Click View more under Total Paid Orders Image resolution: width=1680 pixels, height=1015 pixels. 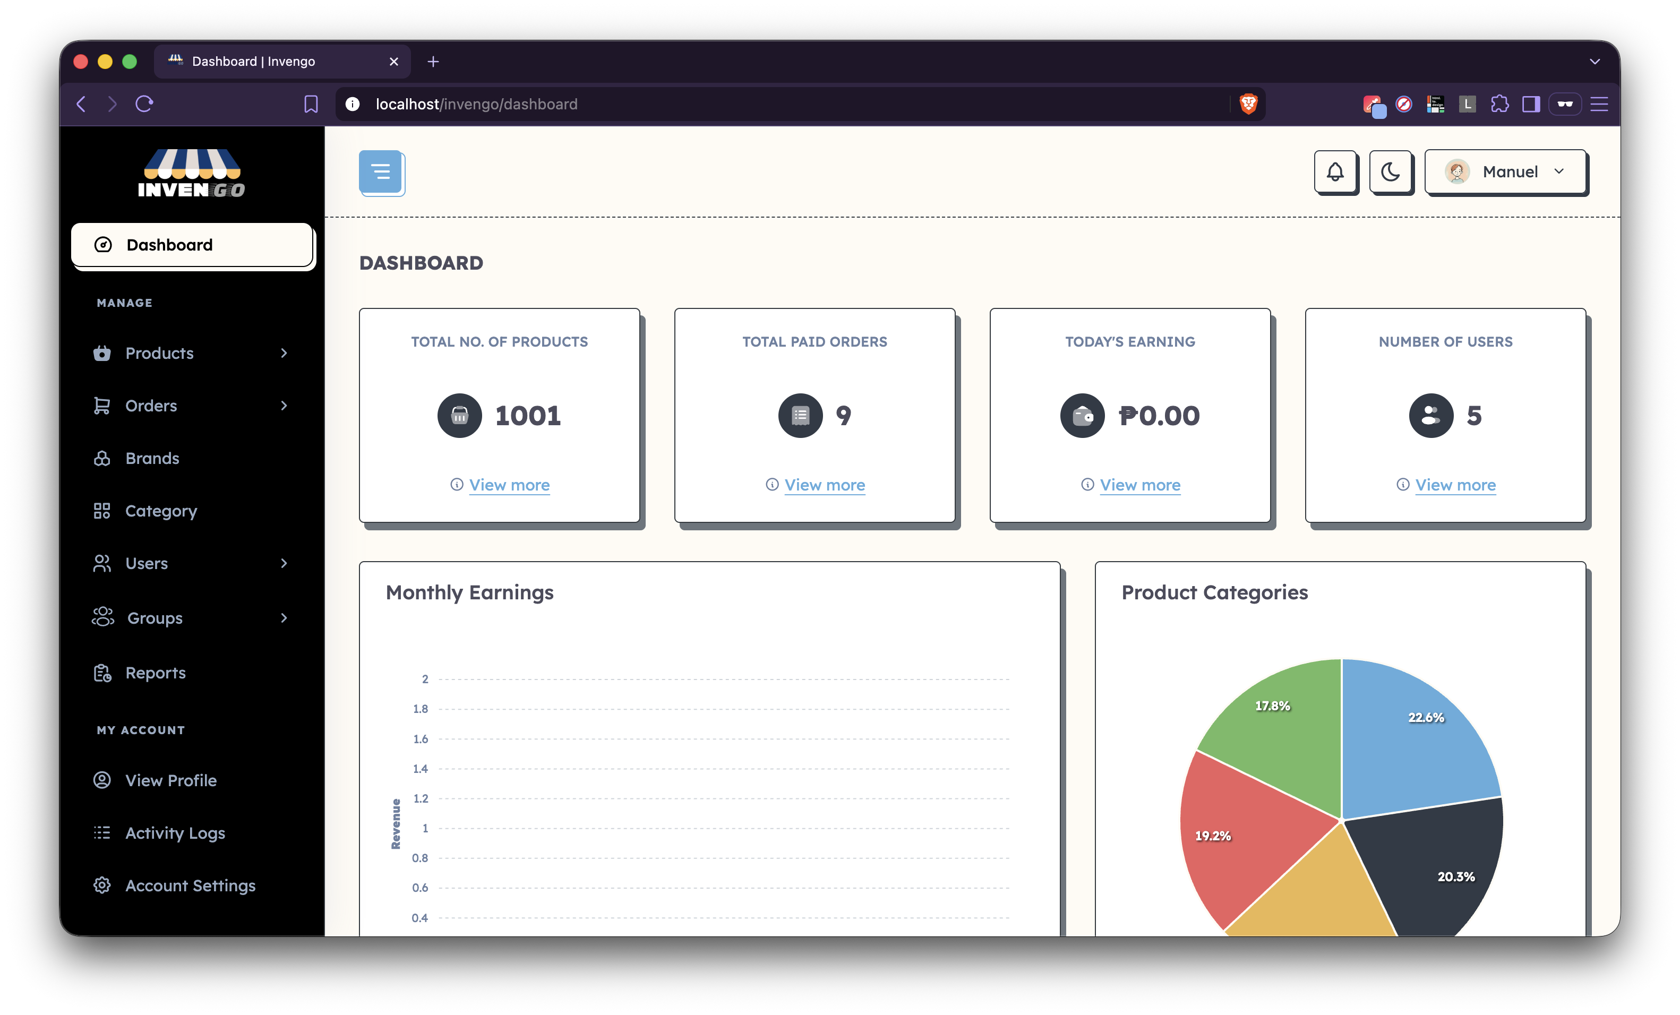(824, 485)
